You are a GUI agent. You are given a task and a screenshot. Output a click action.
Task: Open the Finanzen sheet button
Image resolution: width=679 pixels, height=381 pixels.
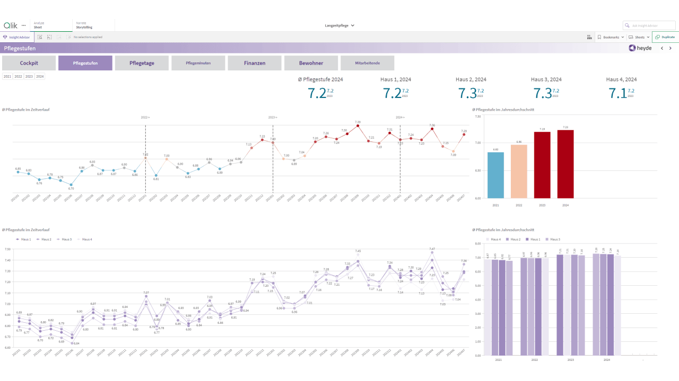pyautogui.click(x=255, y=63)
